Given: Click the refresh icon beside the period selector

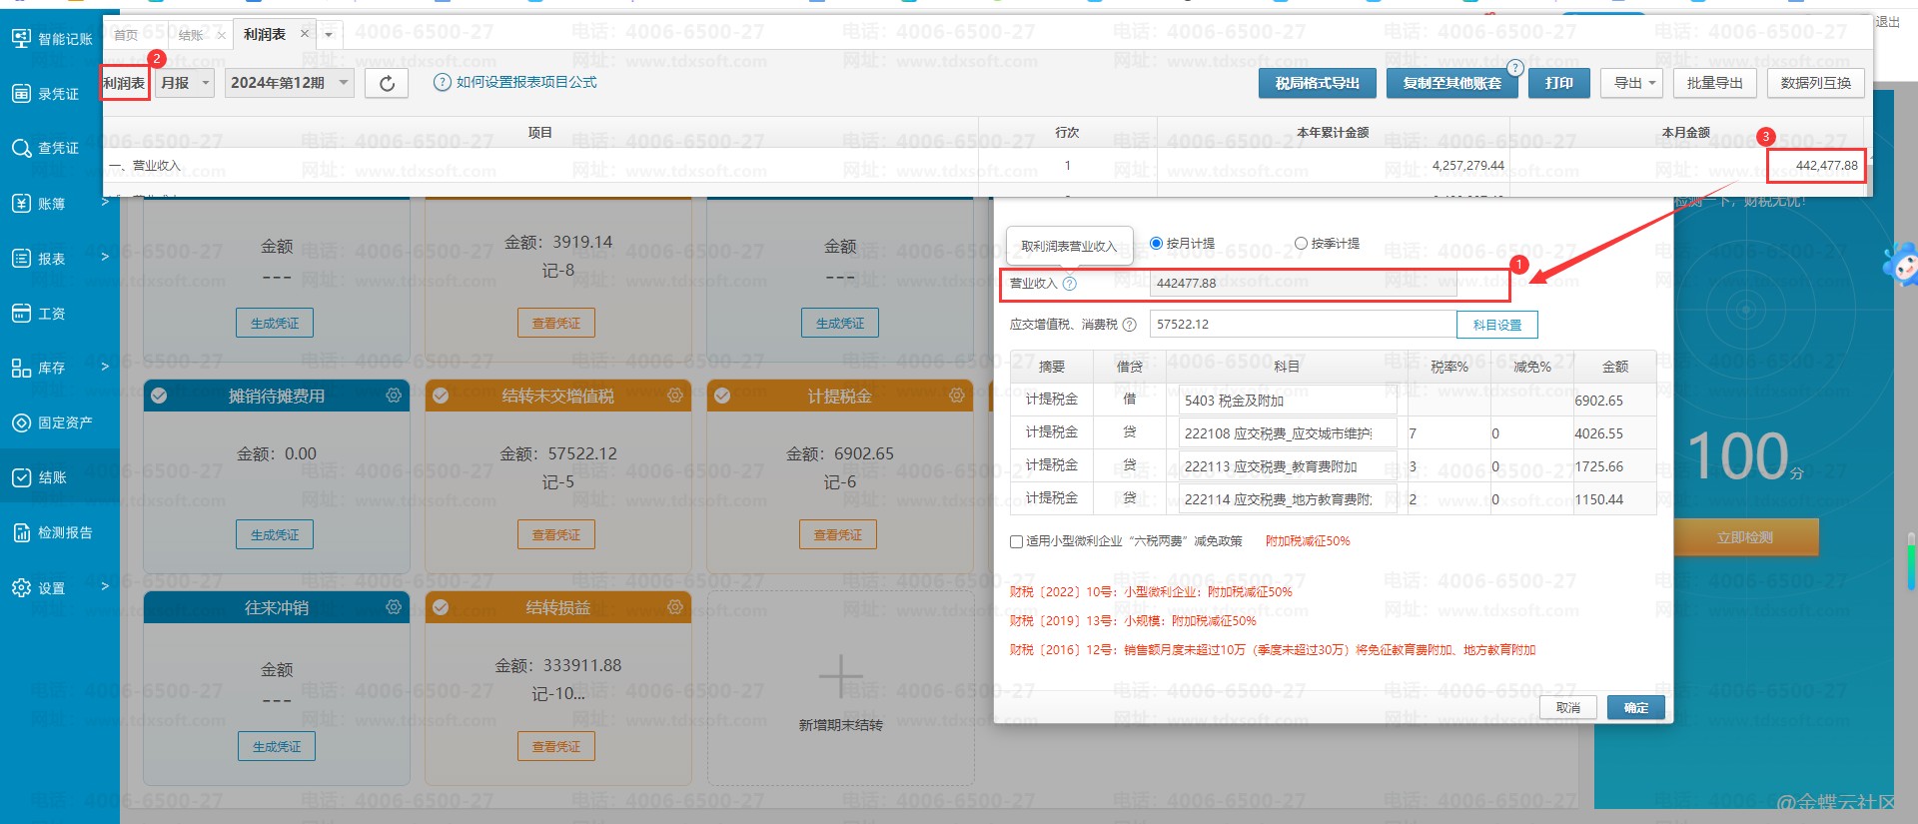Looking at the screenshot, I should click(387, 83).
